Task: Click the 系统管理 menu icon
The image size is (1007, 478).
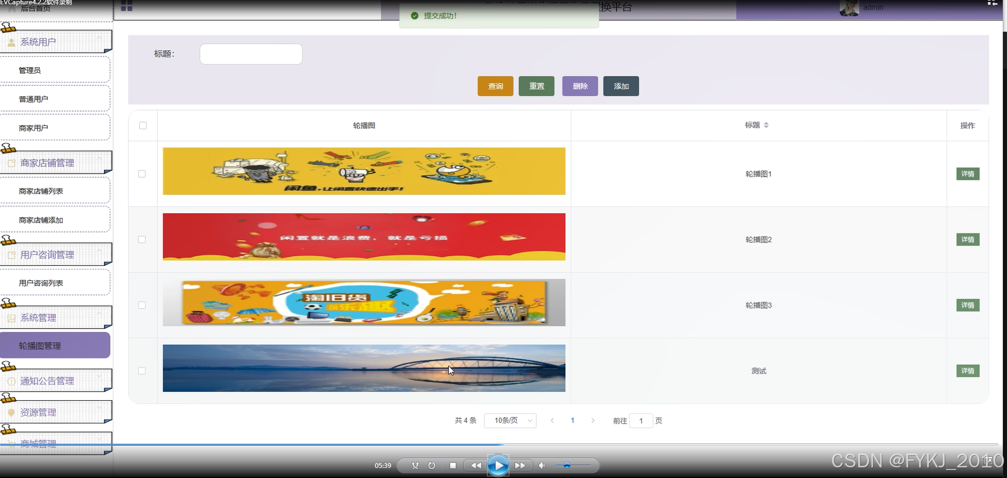Action: tap(11, 318)
